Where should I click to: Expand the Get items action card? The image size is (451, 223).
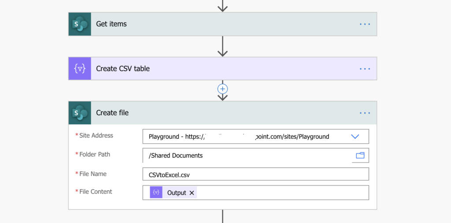coord(222,24)
